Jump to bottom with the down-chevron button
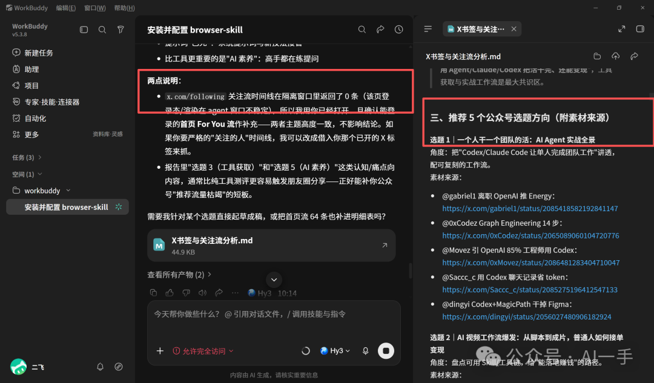Screen dimensions: 654x383 pos(274,280)
